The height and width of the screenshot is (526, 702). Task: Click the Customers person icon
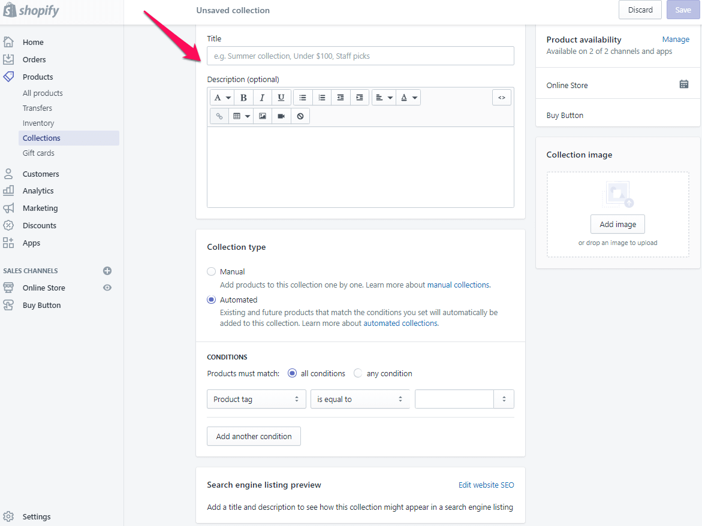tap(8, 174)
